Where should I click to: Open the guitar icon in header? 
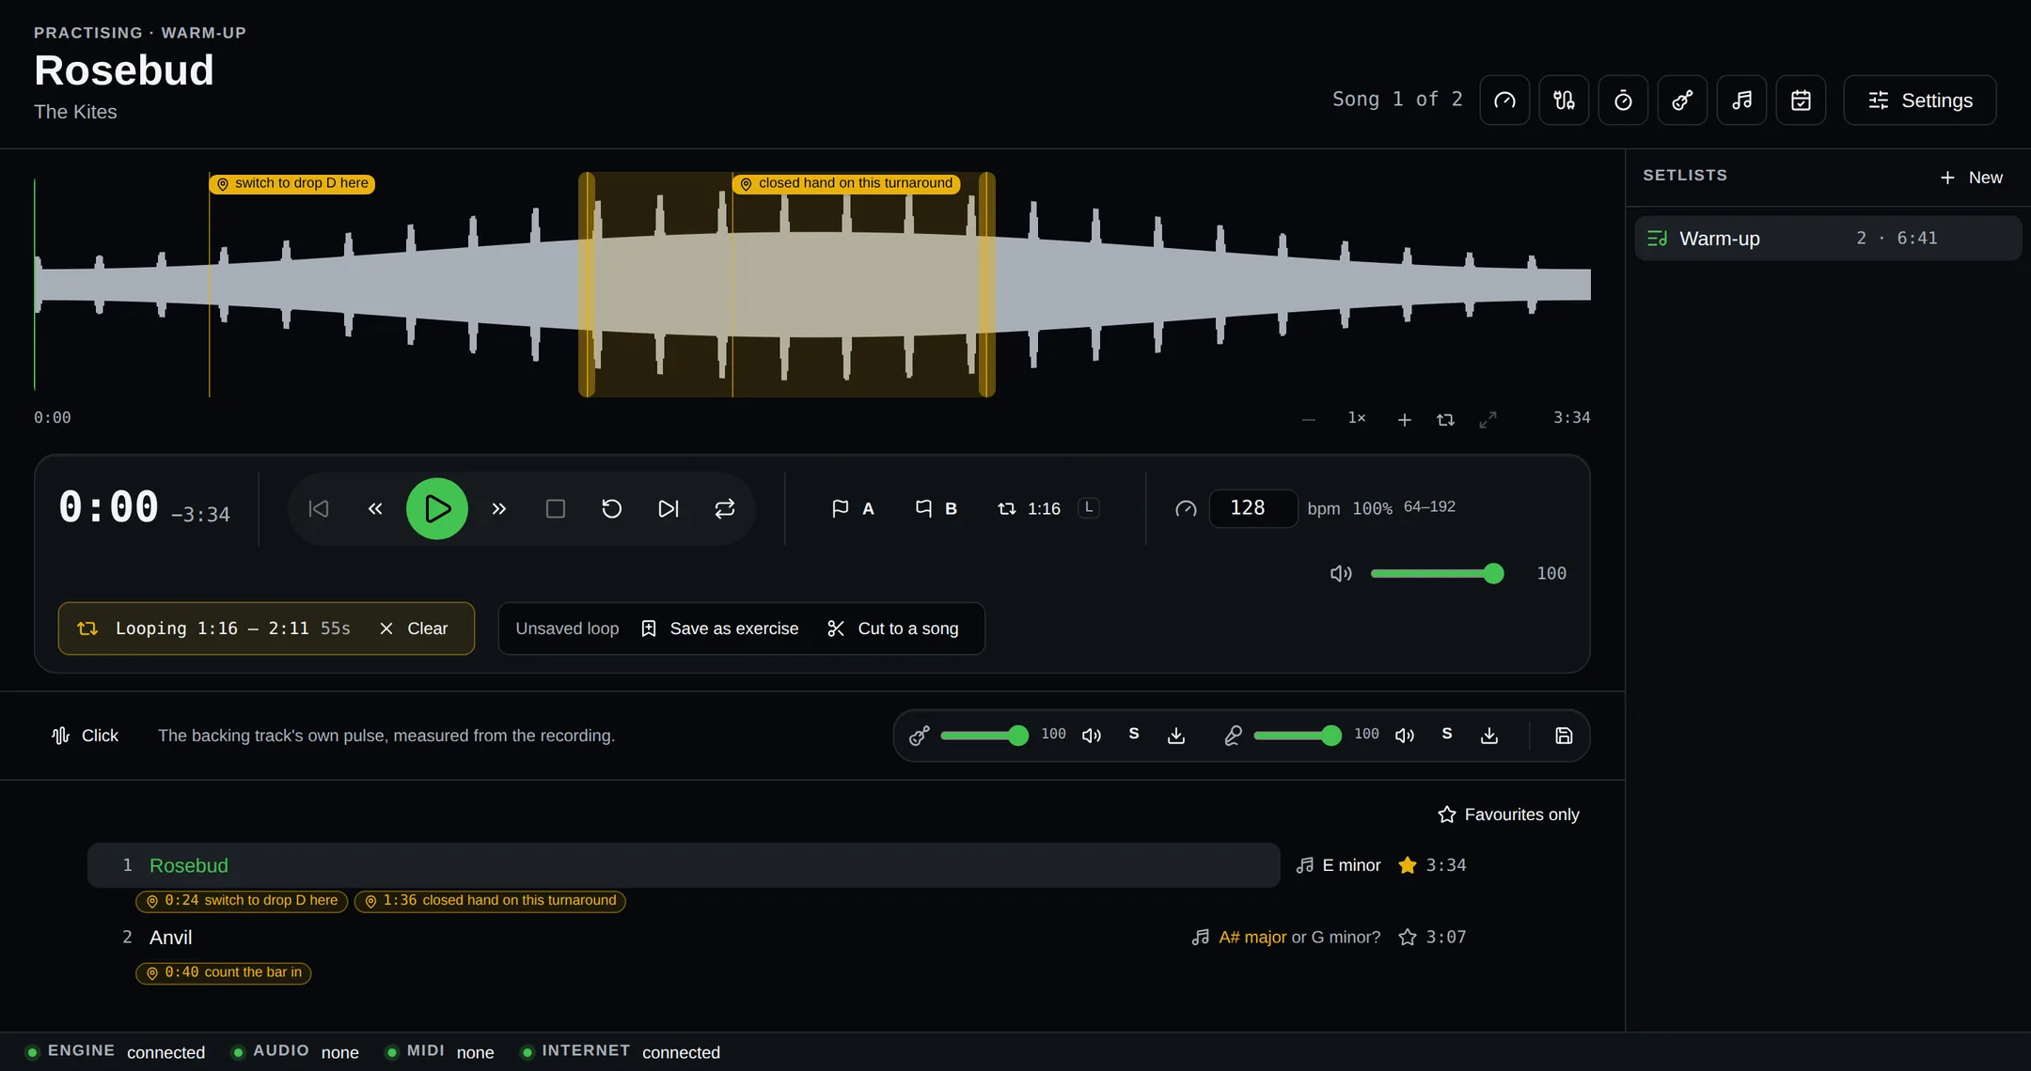point(1682,101)
